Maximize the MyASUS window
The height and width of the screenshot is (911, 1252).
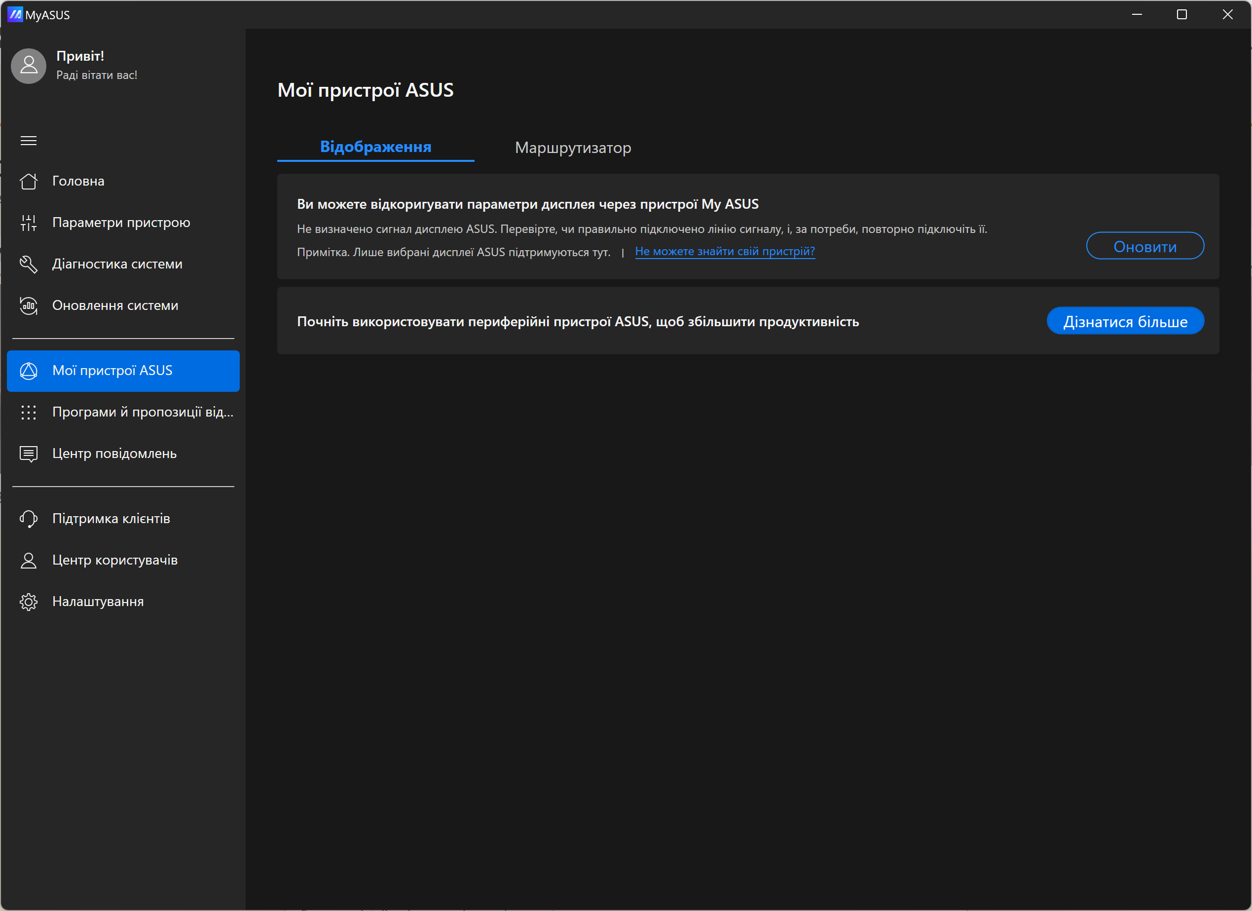point(1182,14)
